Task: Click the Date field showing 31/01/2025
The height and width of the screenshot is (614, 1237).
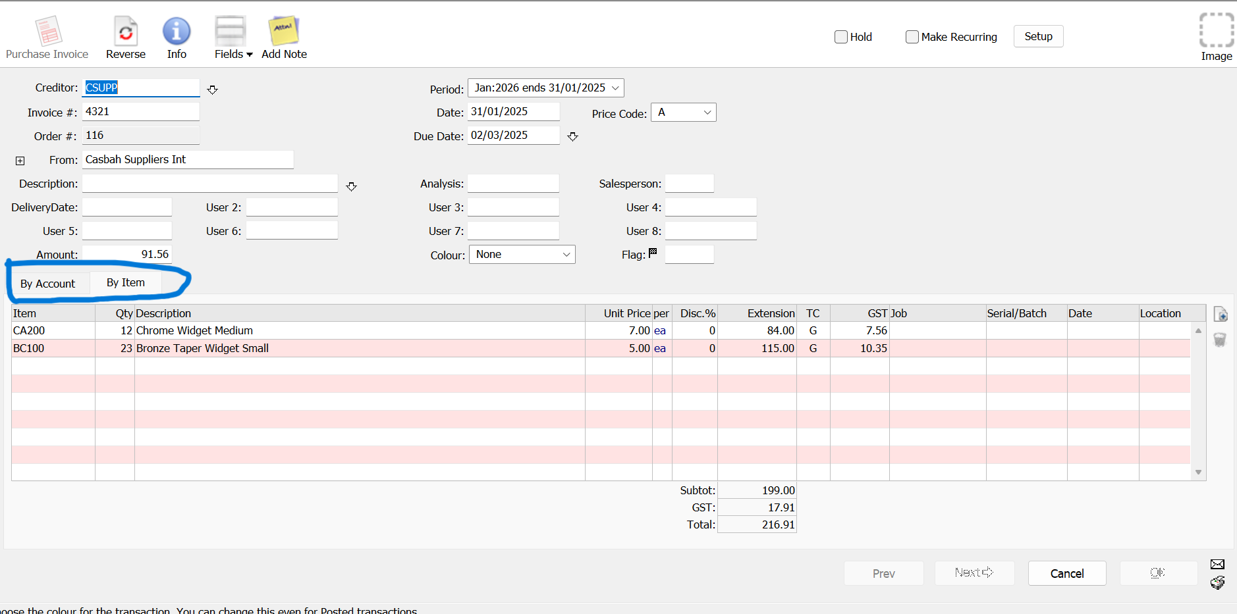Action: 514,112
